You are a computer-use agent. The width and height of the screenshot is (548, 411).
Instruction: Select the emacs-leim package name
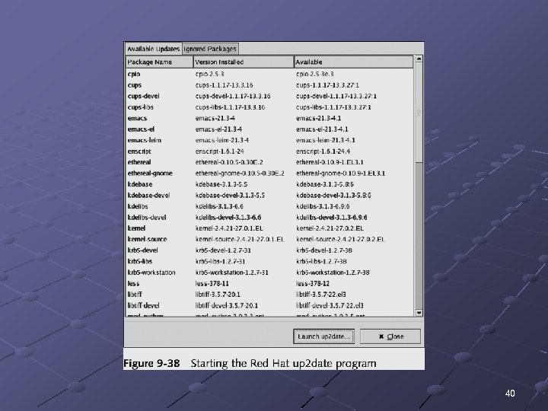click(145, 140)
